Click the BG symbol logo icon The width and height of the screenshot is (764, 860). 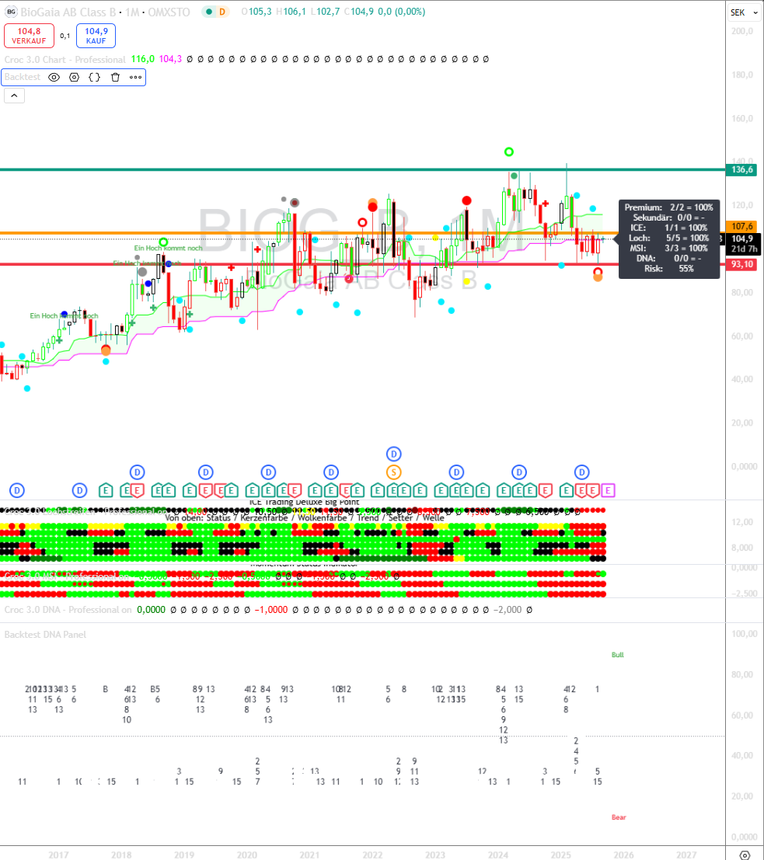tap(11, 12)
